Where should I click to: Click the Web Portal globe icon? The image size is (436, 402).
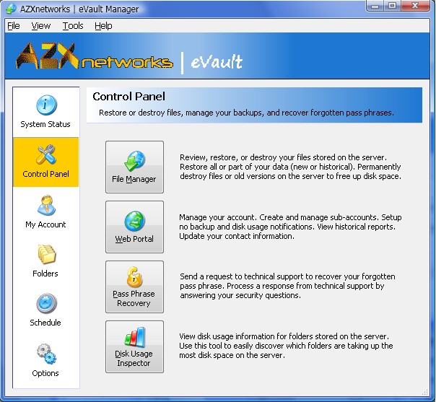point(134,222)
